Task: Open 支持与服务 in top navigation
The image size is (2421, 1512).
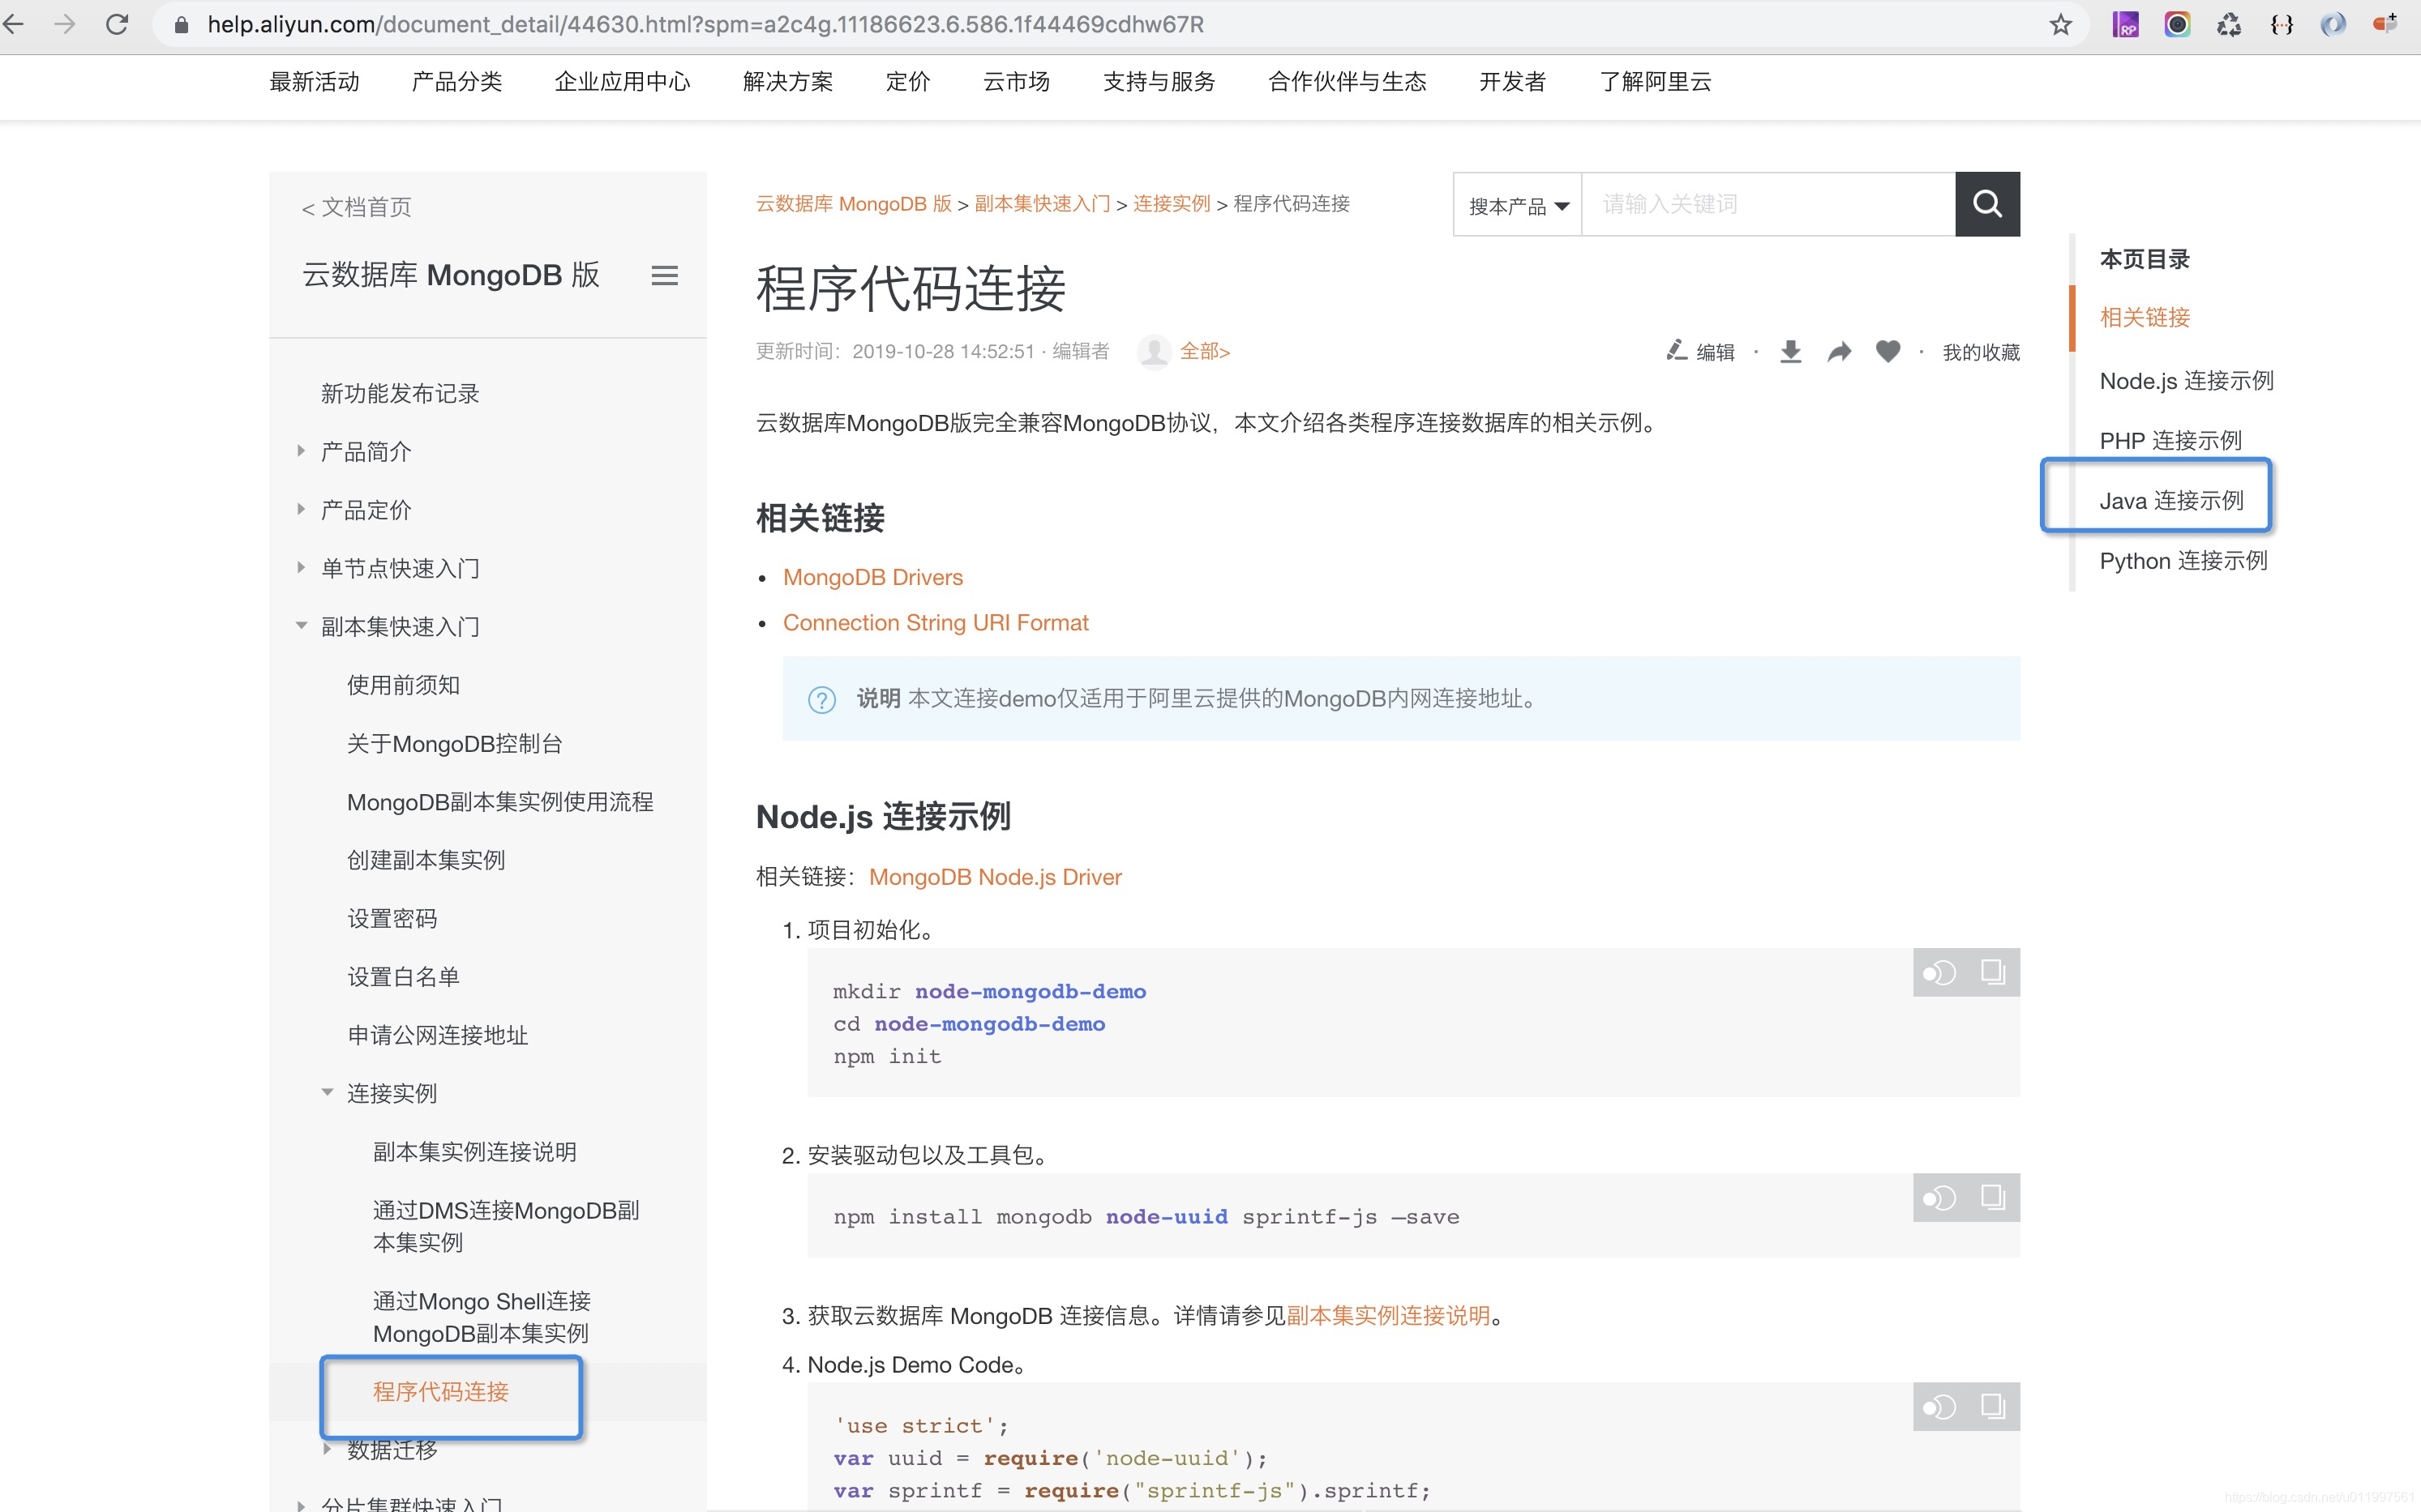Action: tap(1159, 82)
